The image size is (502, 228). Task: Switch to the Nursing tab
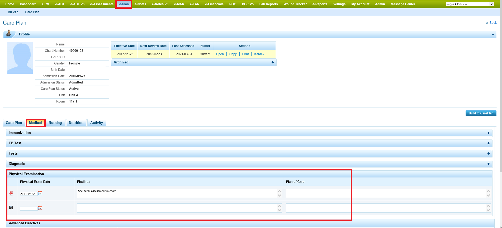(55, 123)
